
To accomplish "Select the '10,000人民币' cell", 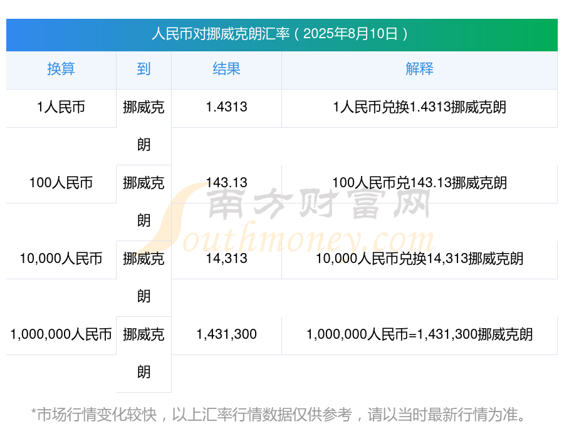I will coord(61,259).
